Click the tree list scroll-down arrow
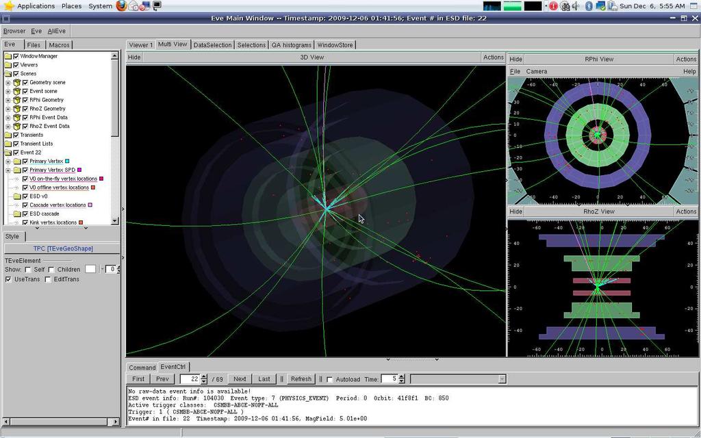Viewport: 701px width, 438px height. [115, 221]
